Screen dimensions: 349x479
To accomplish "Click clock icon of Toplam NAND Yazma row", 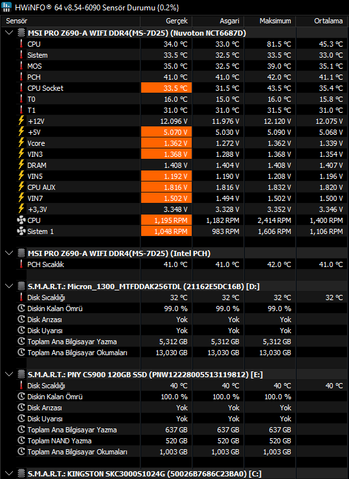I will (x=21, y=441).
